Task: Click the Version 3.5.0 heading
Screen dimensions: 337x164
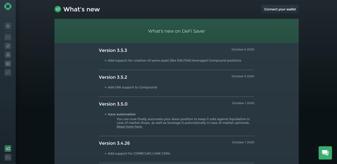Action: (x=113, y=104)
